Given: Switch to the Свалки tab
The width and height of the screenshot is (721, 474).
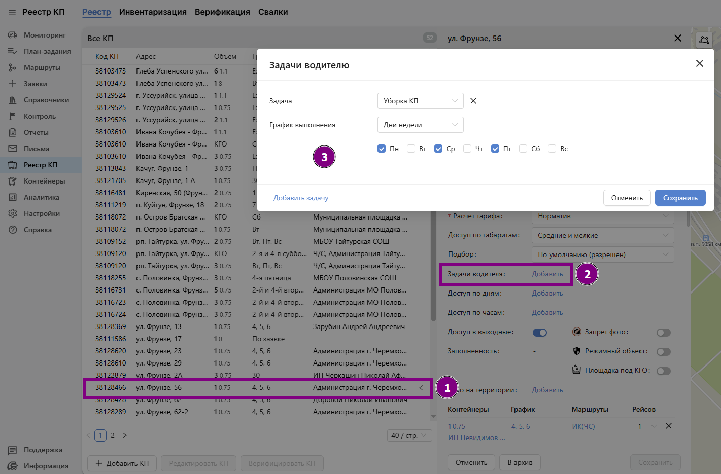Looking at the screenshot, I should pyautogui.click(x=273, y=12).
